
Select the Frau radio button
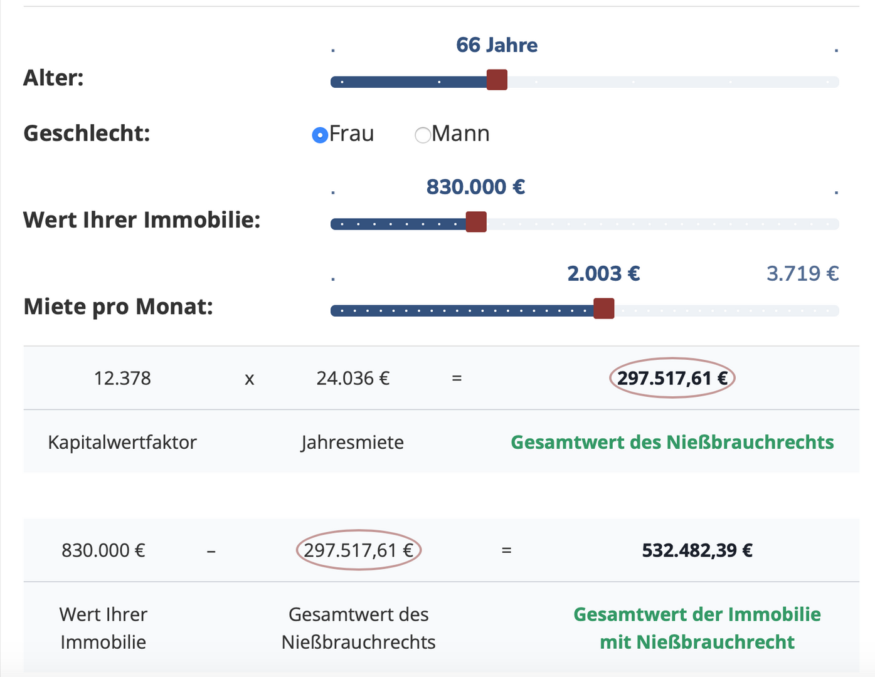[321, 135]
